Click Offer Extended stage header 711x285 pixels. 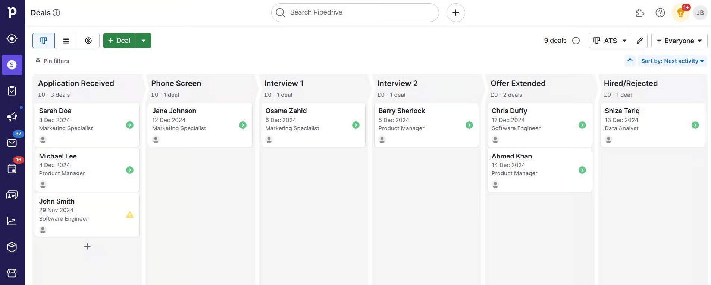518,83
